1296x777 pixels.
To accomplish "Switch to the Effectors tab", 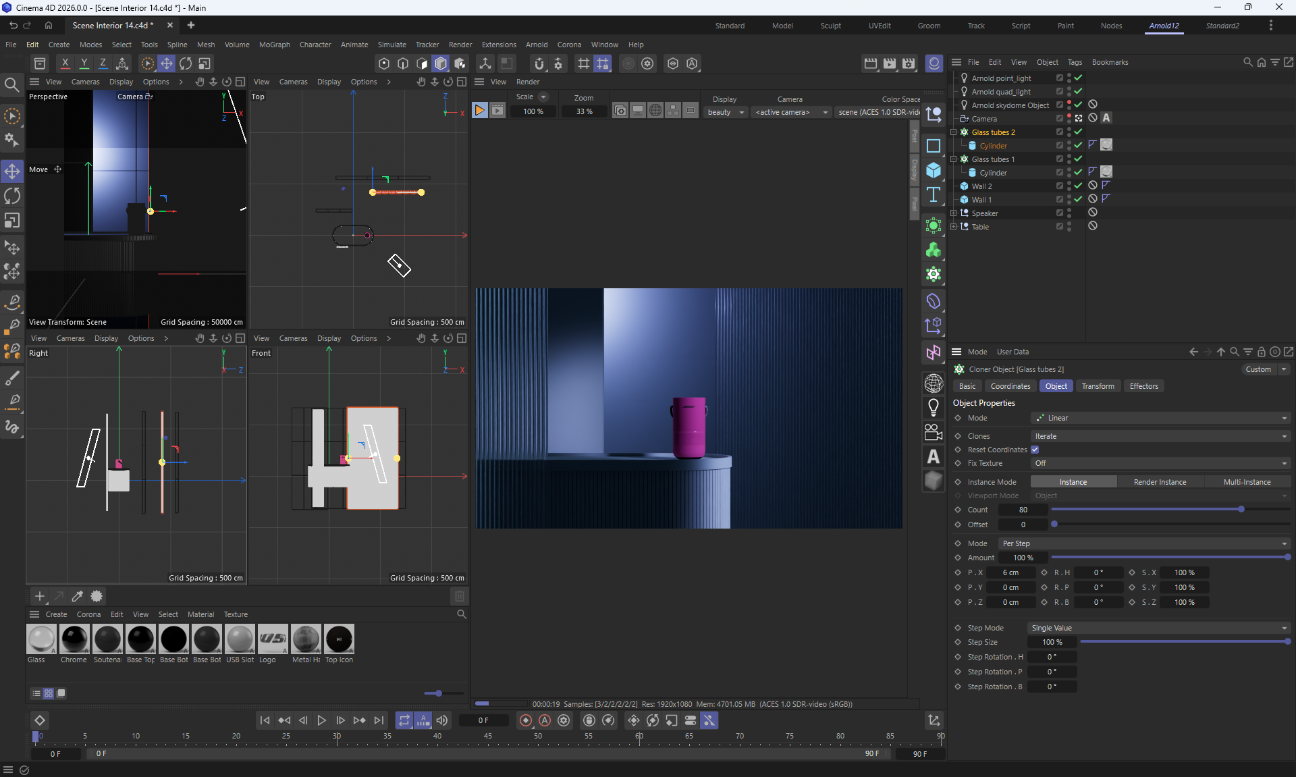I will tap(1143, 386).
